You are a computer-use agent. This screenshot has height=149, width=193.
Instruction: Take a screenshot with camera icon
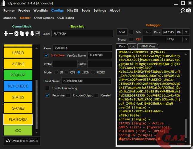coord(189,10)
